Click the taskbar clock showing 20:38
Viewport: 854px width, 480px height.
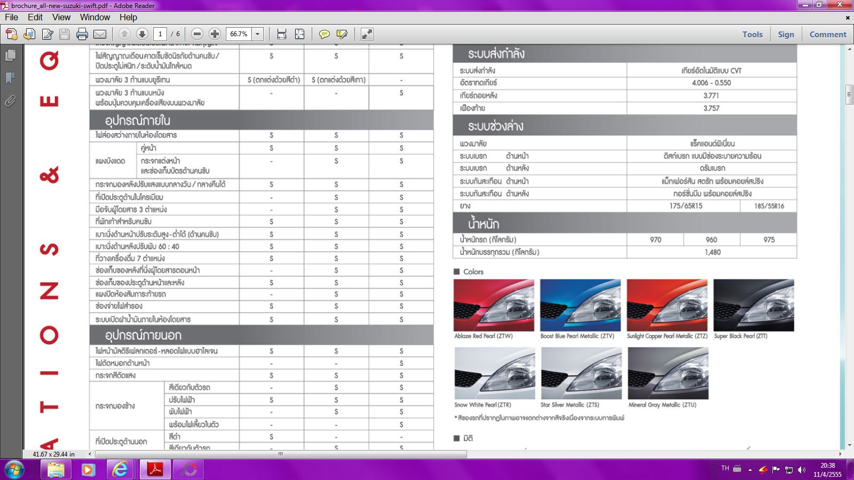[827, 466]
